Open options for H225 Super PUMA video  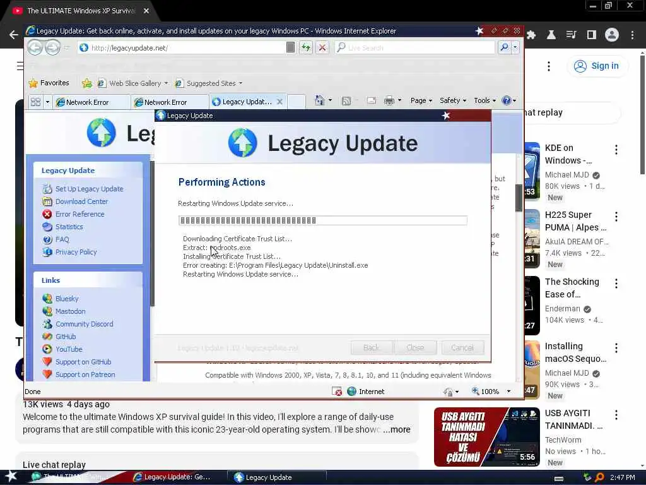[x=616, y=217]
